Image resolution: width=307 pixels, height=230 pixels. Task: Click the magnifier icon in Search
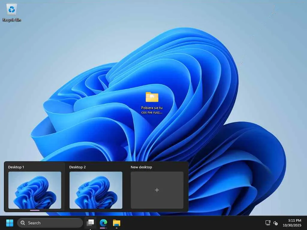(x=23, y=223)
